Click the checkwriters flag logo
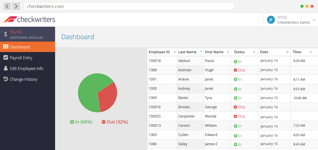The image size is (318, 150). 10,19
